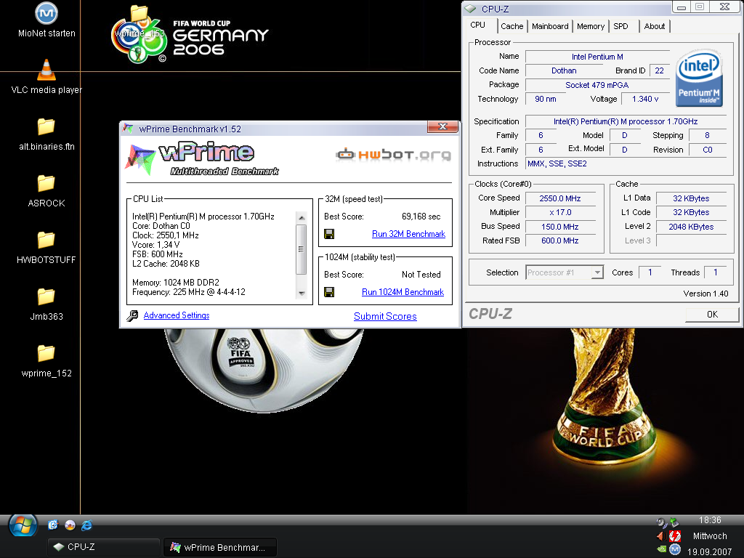
Task: Click the Code Name Dothan field
Action: [x=564, y=70]
